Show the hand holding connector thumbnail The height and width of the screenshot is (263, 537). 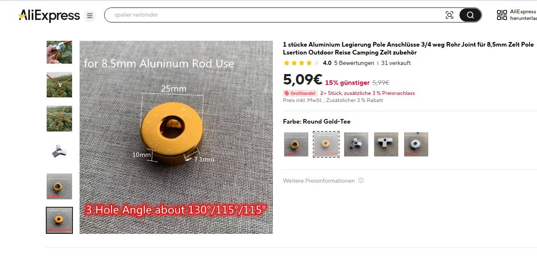59,52
